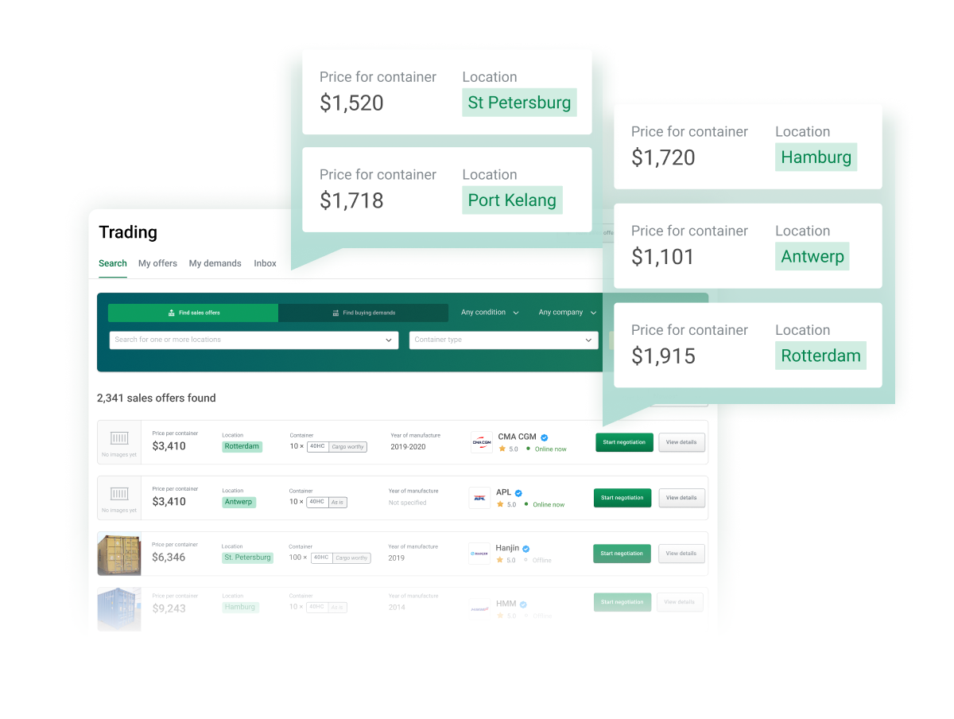Click St. Petersburg location tag in list
The height and width of the screenshot is (719, 954).
pyautogui.click(x=247, y=558)
